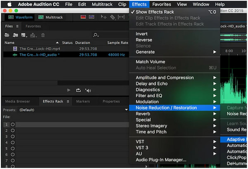Toggle Show Effects Rack checkmark item

pyautogui.click(x=174, y=12)
